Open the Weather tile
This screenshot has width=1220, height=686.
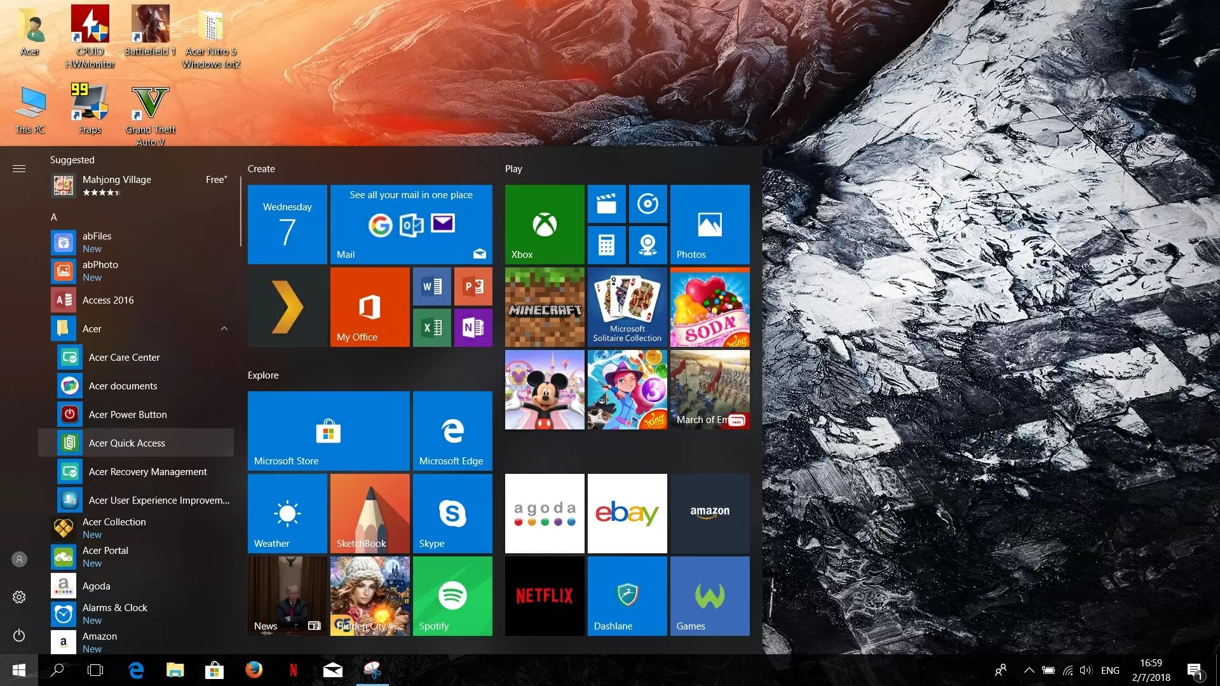287,513
